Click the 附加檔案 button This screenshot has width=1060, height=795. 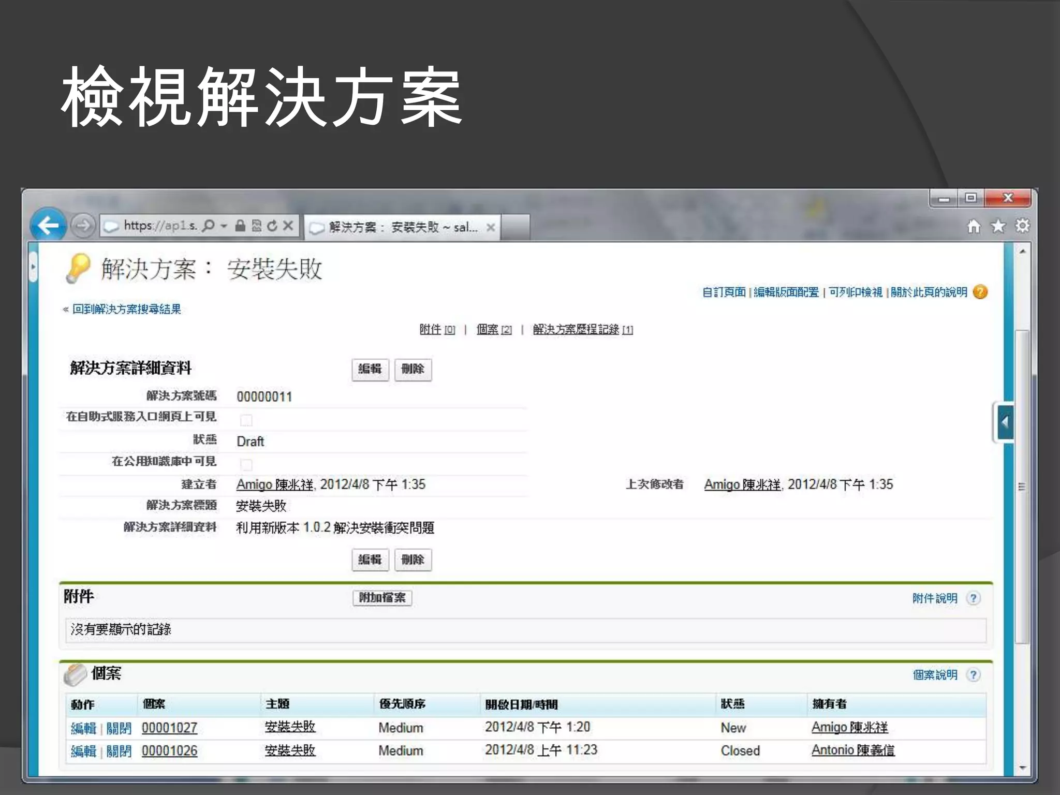[x=382, y=598]
